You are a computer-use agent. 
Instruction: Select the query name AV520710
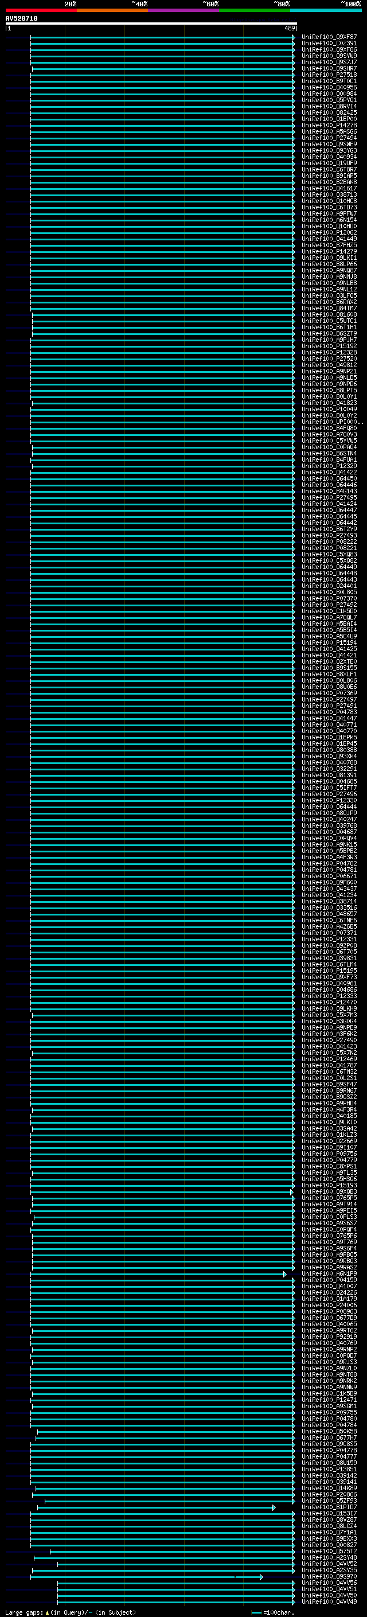21,19
